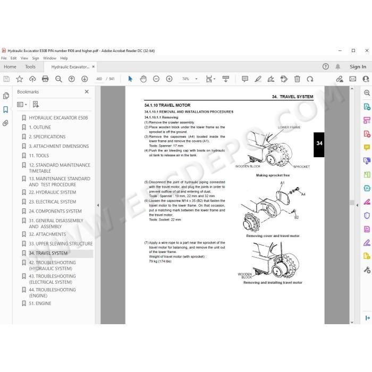
Task: Open the 1. OUTLINE bookmark
Action: point(40,128)
